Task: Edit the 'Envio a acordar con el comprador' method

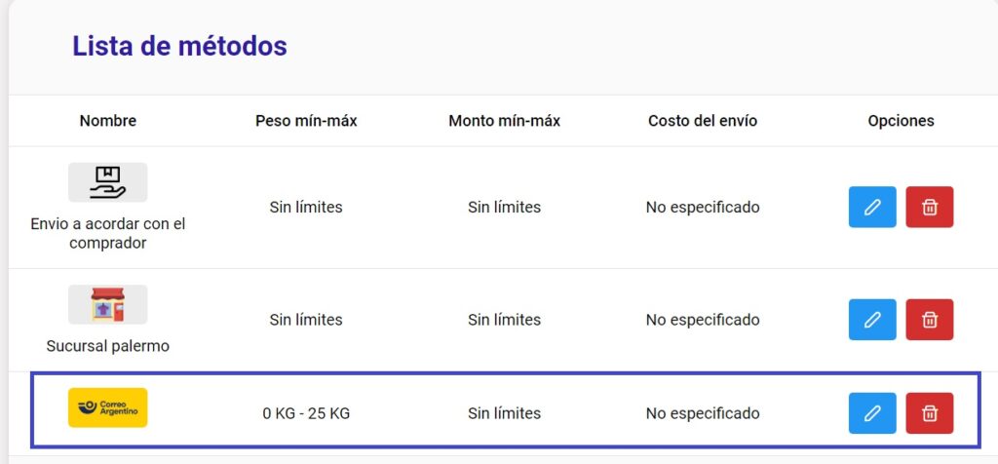Action: point(872,207)
